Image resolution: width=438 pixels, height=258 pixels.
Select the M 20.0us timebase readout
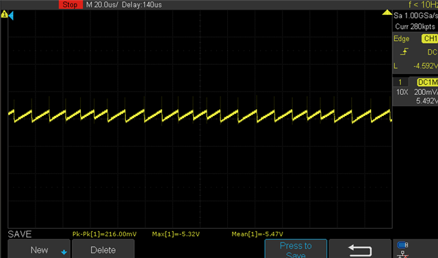coord(102,5)
